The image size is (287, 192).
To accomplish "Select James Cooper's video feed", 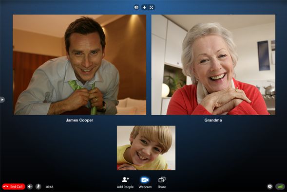I will 79,65.
